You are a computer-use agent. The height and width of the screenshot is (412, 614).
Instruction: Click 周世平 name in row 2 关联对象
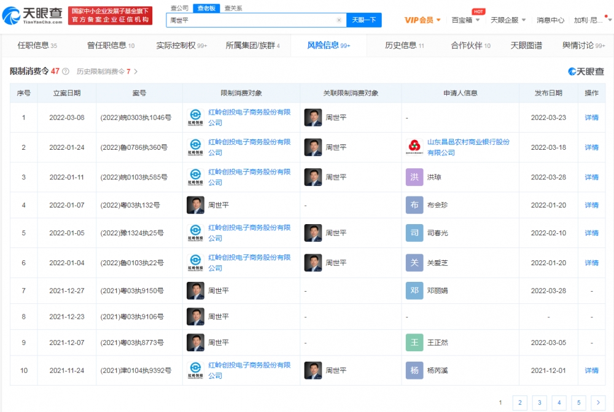336,147
